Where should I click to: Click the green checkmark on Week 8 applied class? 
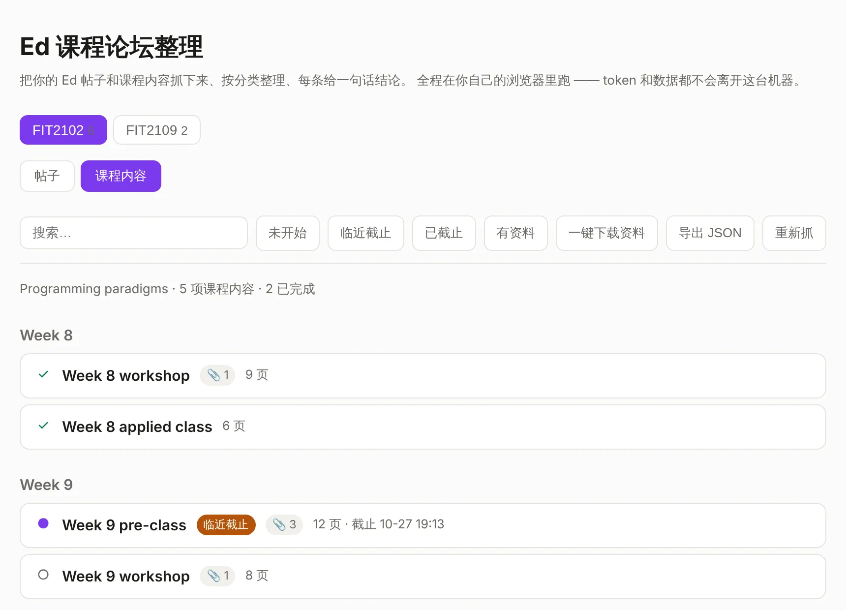[x=43, y=426]
